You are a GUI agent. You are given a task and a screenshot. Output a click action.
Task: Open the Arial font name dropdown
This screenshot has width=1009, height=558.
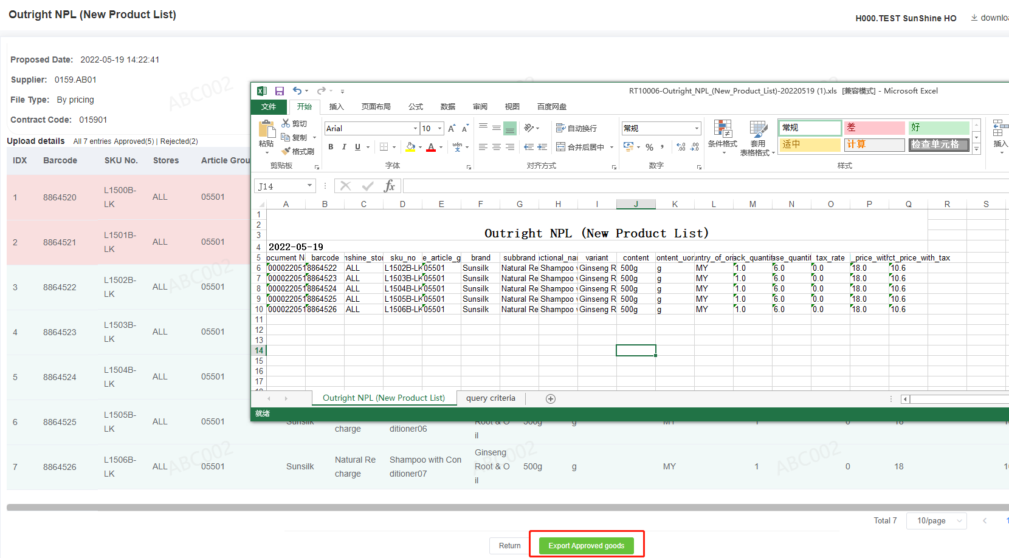coord(415,129)
